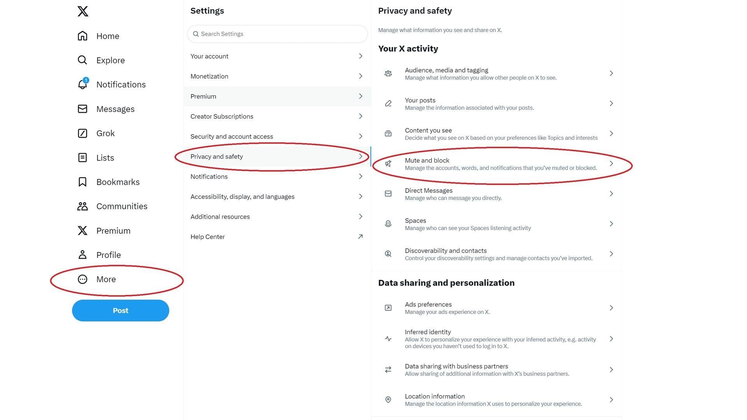Open Grok icon in sidebar
The height and width of the screenshot is (420, 747).
[x=82, y=133]
